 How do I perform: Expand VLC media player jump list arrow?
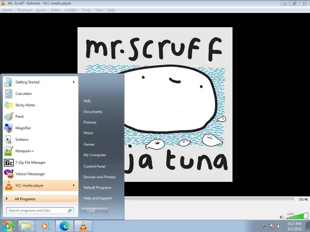coord(74,185)
